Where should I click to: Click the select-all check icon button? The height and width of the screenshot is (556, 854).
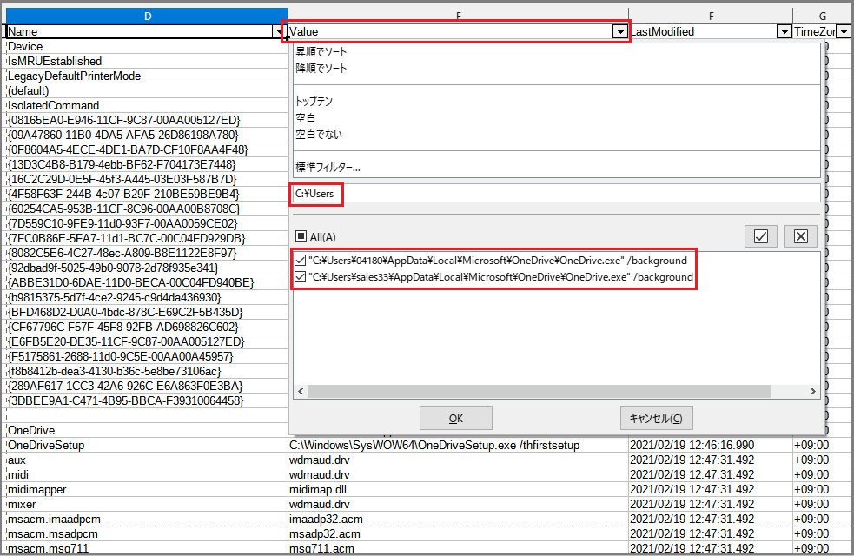(761, 236)
